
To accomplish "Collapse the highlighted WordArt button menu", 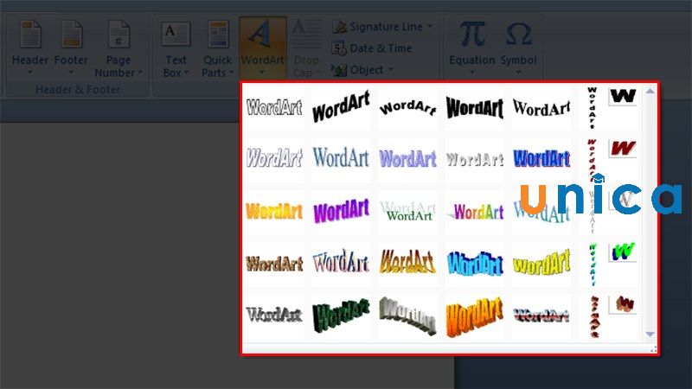I will (x=262, y=48).
